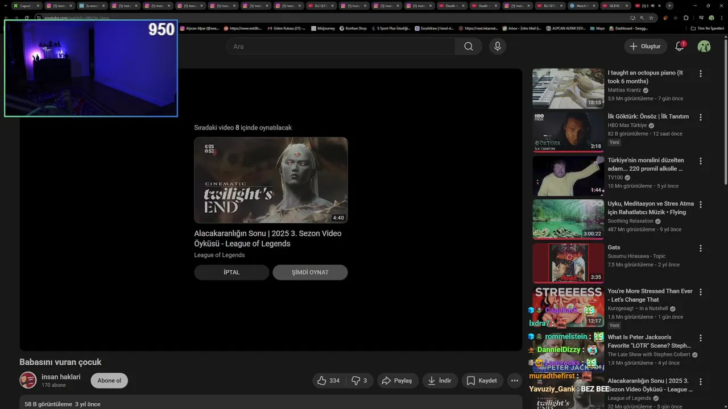Save the video with Kaydet
The width and height of the screenshot is (728, 409).
point(482,381)
